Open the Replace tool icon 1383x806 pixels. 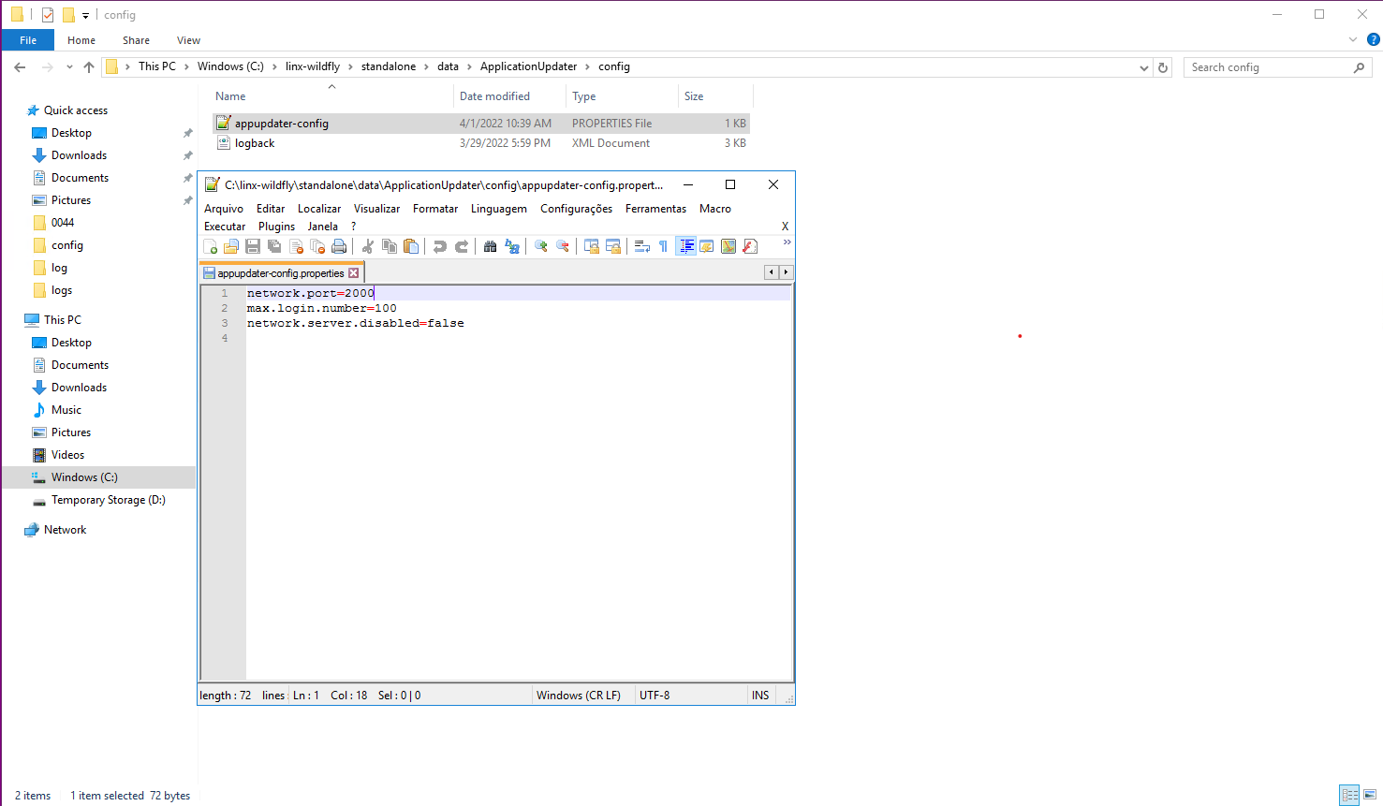click(x=512, y=246)
